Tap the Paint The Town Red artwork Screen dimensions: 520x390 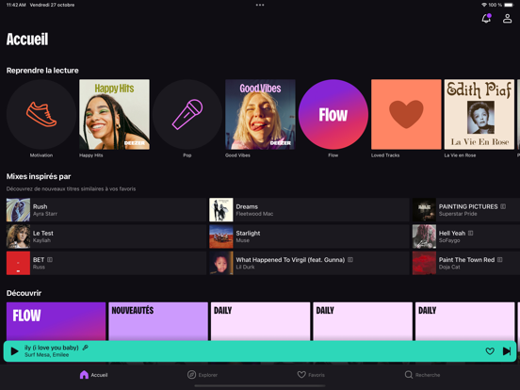[x=424, y=263]
